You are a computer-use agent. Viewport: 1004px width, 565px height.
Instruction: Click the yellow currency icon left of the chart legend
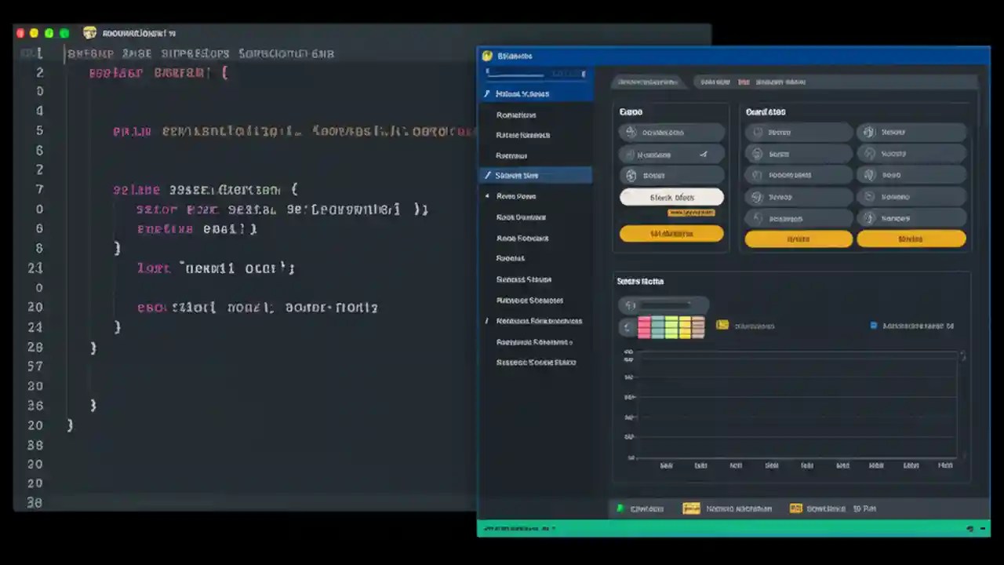[722, 325]
